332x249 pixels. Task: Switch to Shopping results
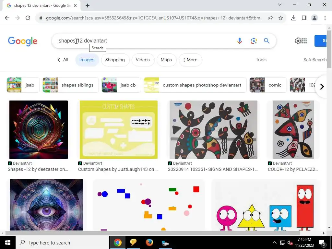(x=115, y=60)
